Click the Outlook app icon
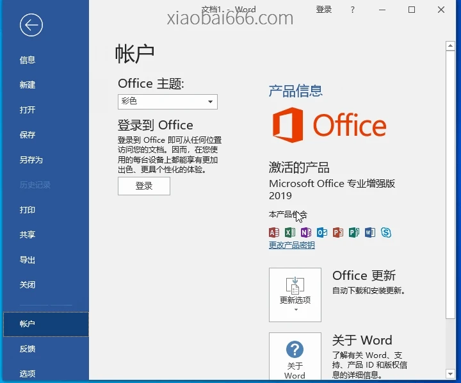This screenshot has width=461, height=383. [x=322, y=232]
